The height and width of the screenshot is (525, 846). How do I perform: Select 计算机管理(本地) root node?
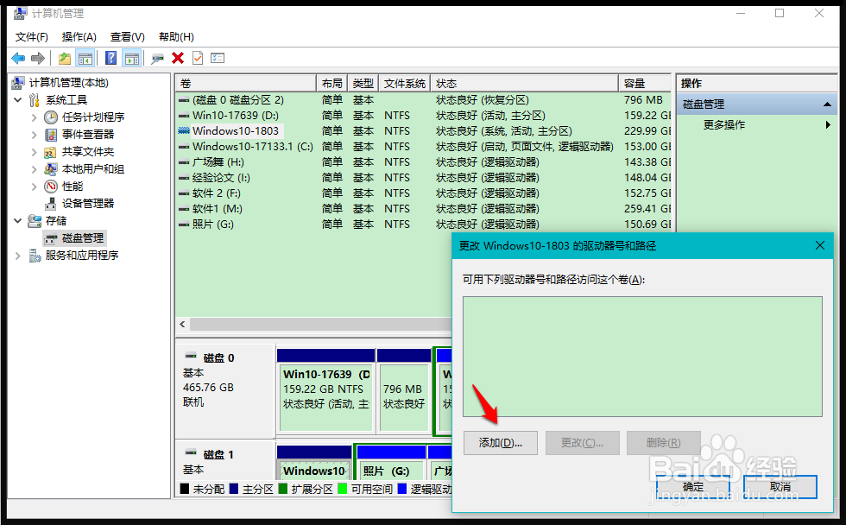click(x=68, y=83)
